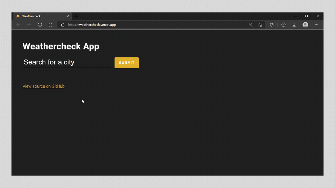View site info via lock icon
The width and height of the screenshot is (335, 188).
(63, 25)
